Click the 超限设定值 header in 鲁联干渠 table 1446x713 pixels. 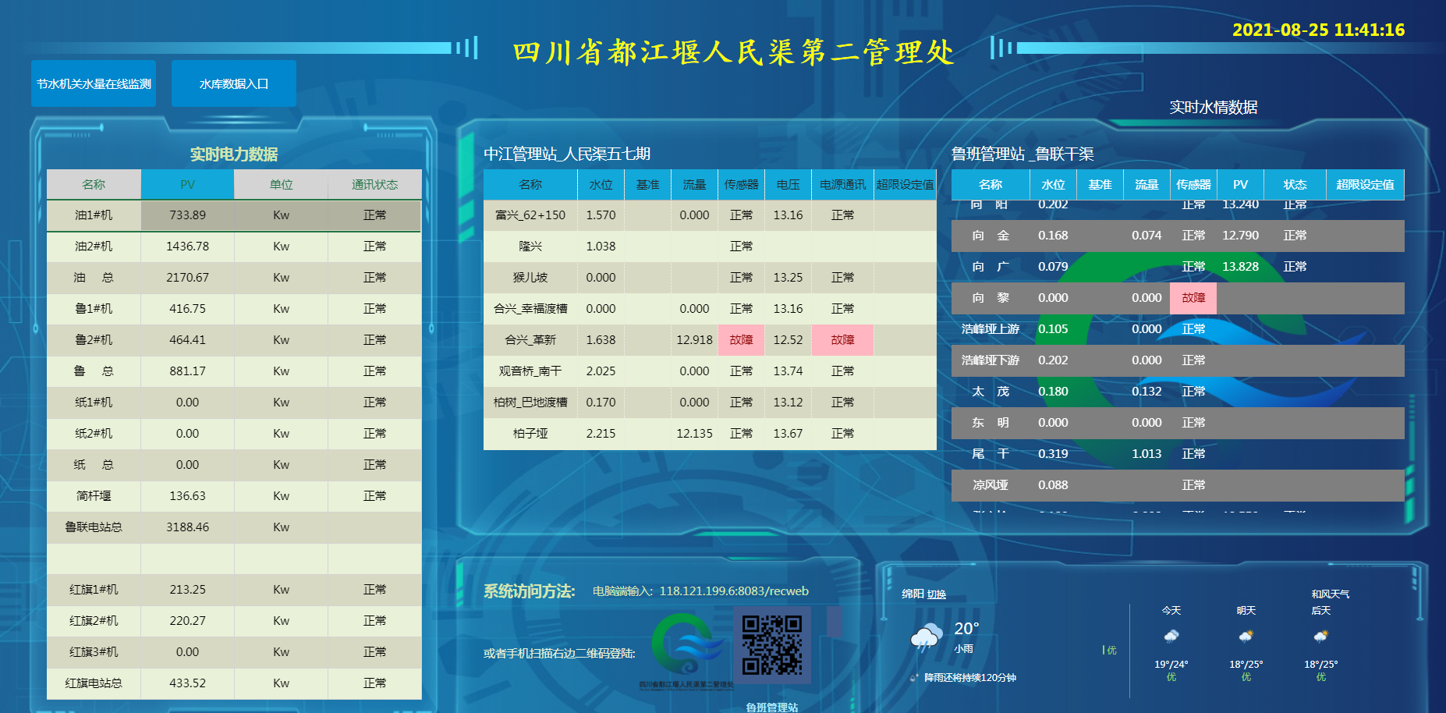(1365, 185)
